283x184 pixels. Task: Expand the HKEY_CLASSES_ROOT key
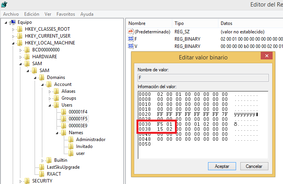[x=13, y=29]
